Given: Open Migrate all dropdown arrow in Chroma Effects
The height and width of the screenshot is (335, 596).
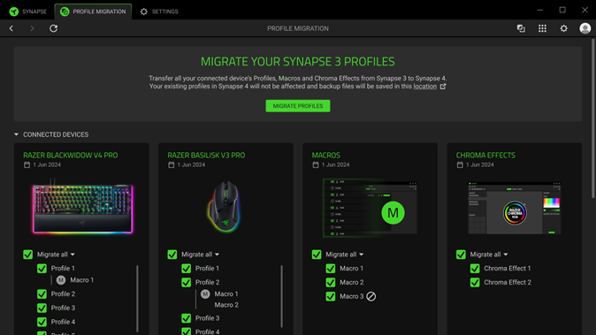Looking at the screenshot, I should pyautogui.click(x=506, y=255).
